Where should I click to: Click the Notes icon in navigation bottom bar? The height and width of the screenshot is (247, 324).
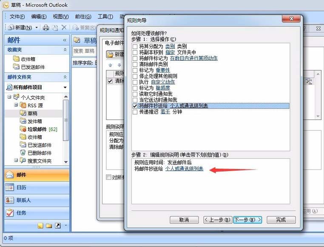[40, 226]
